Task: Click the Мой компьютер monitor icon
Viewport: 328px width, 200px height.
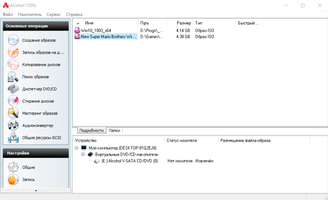Action: 84,148
